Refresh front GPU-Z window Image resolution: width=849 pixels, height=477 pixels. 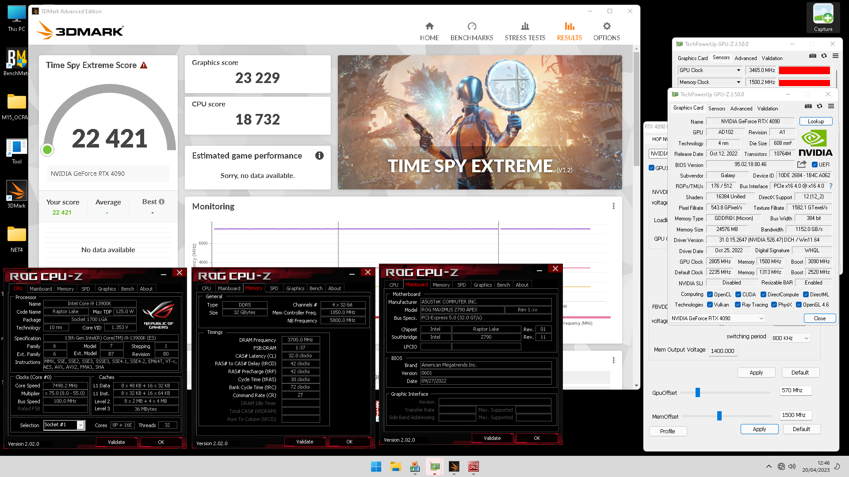pos(819,106)
